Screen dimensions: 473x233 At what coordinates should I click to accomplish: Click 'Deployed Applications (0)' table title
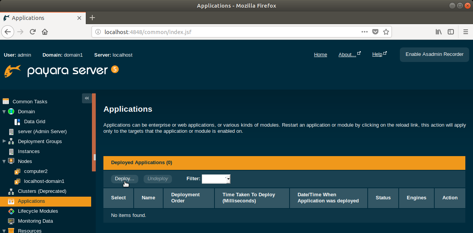pos(142,163)
